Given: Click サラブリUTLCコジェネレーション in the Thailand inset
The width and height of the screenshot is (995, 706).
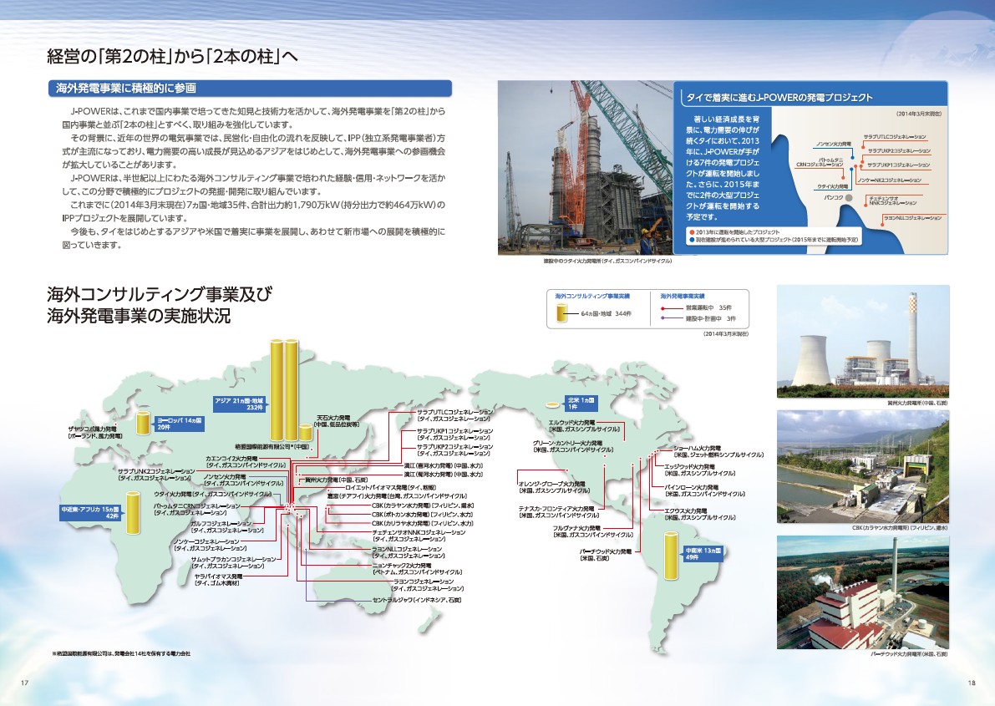Looking at the screenshot, I should [x=894, y=137].
